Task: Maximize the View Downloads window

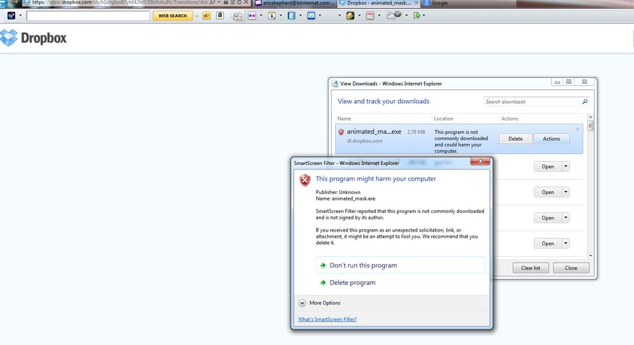Action: point(569,82)
